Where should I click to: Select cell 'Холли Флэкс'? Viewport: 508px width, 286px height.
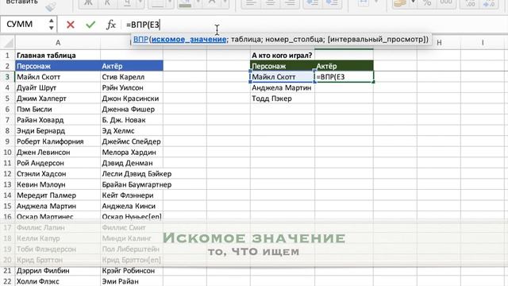[x=58, y=281]
